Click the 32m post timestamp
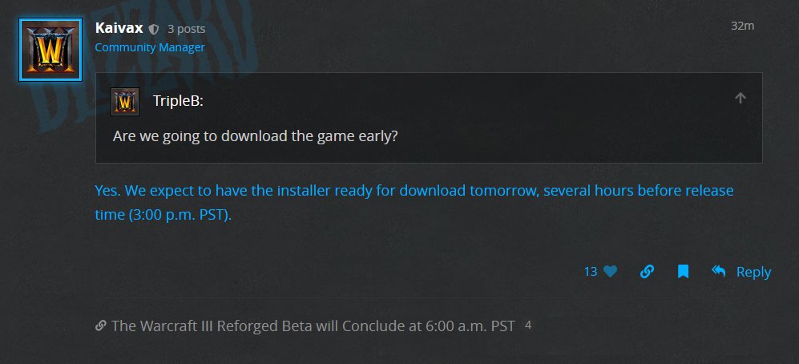The height and width of the screenshot is (364, 799). 743,26
